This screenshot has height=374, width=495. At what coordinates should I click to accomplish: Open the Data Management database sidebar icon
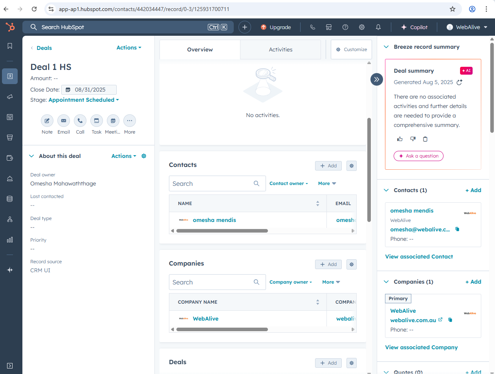(x=10, y=199)
